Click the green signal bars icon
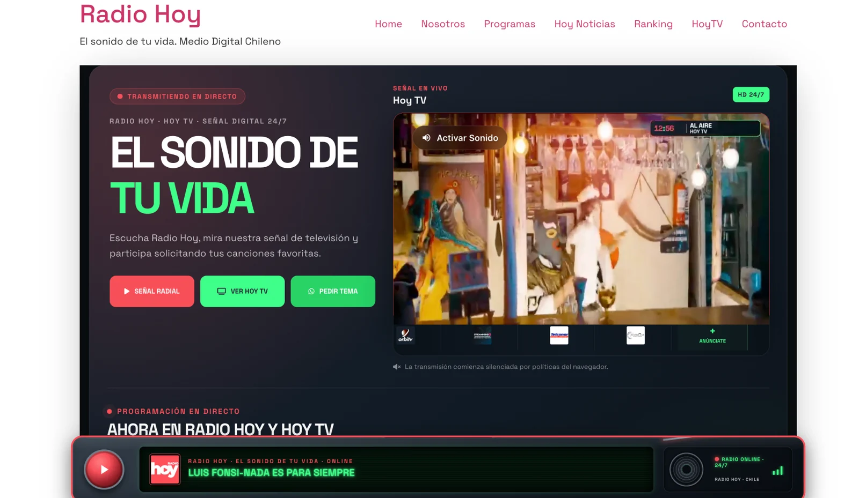This screenshot has width=859, height=498. tap(777, 471)
